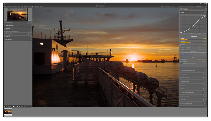Open the Datei menu
The width and height of the screenshot is (211, 121).
tap(5, 6)
